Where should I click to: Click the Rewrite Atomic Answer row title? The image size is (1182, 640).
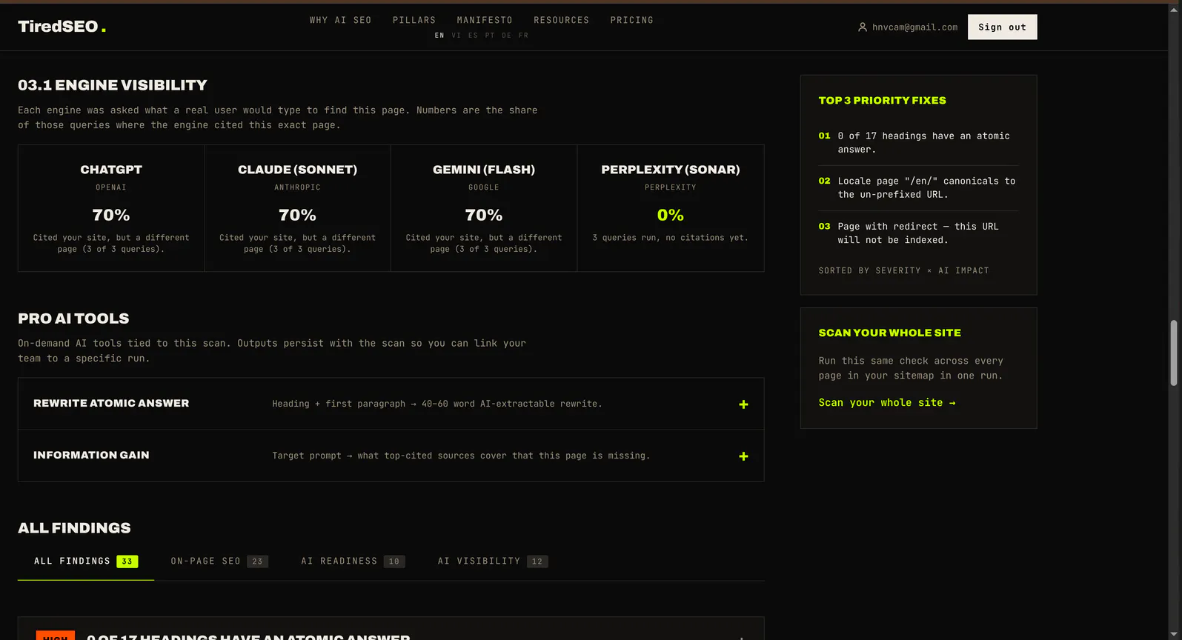coord(111,404)
